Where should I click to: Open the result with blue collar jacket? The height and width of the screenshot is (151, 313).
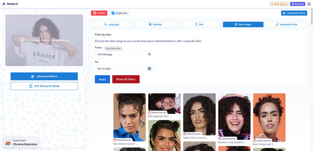tap(130, 117)
